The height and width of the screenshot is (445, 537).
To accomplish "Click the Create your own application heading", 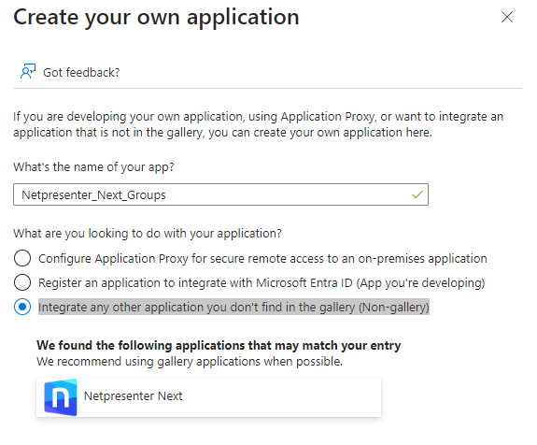I will 156,17.
